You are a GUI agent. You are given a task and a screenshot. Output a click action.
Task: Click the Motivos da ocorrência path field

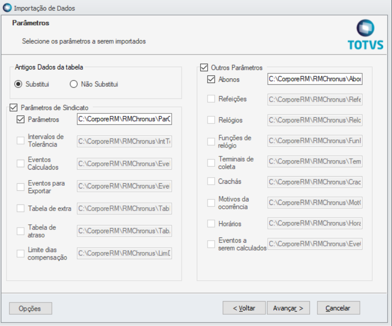tap(315, 203)
